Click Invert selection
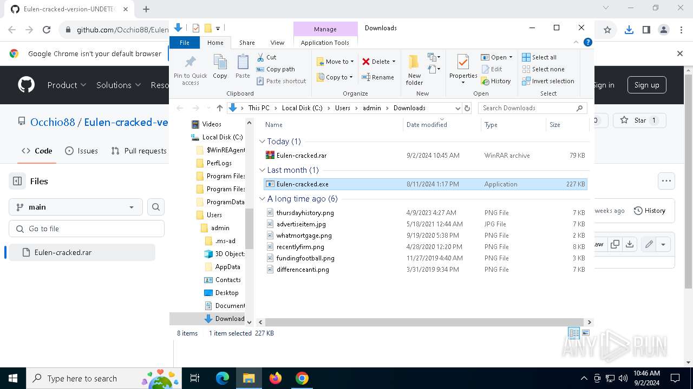 click(x=548, y=81)
